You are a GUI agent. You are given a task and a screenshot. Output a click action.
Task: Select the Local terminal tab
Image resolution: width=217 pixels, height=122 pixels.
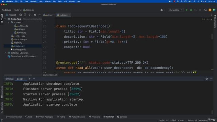tap(20, 79)
